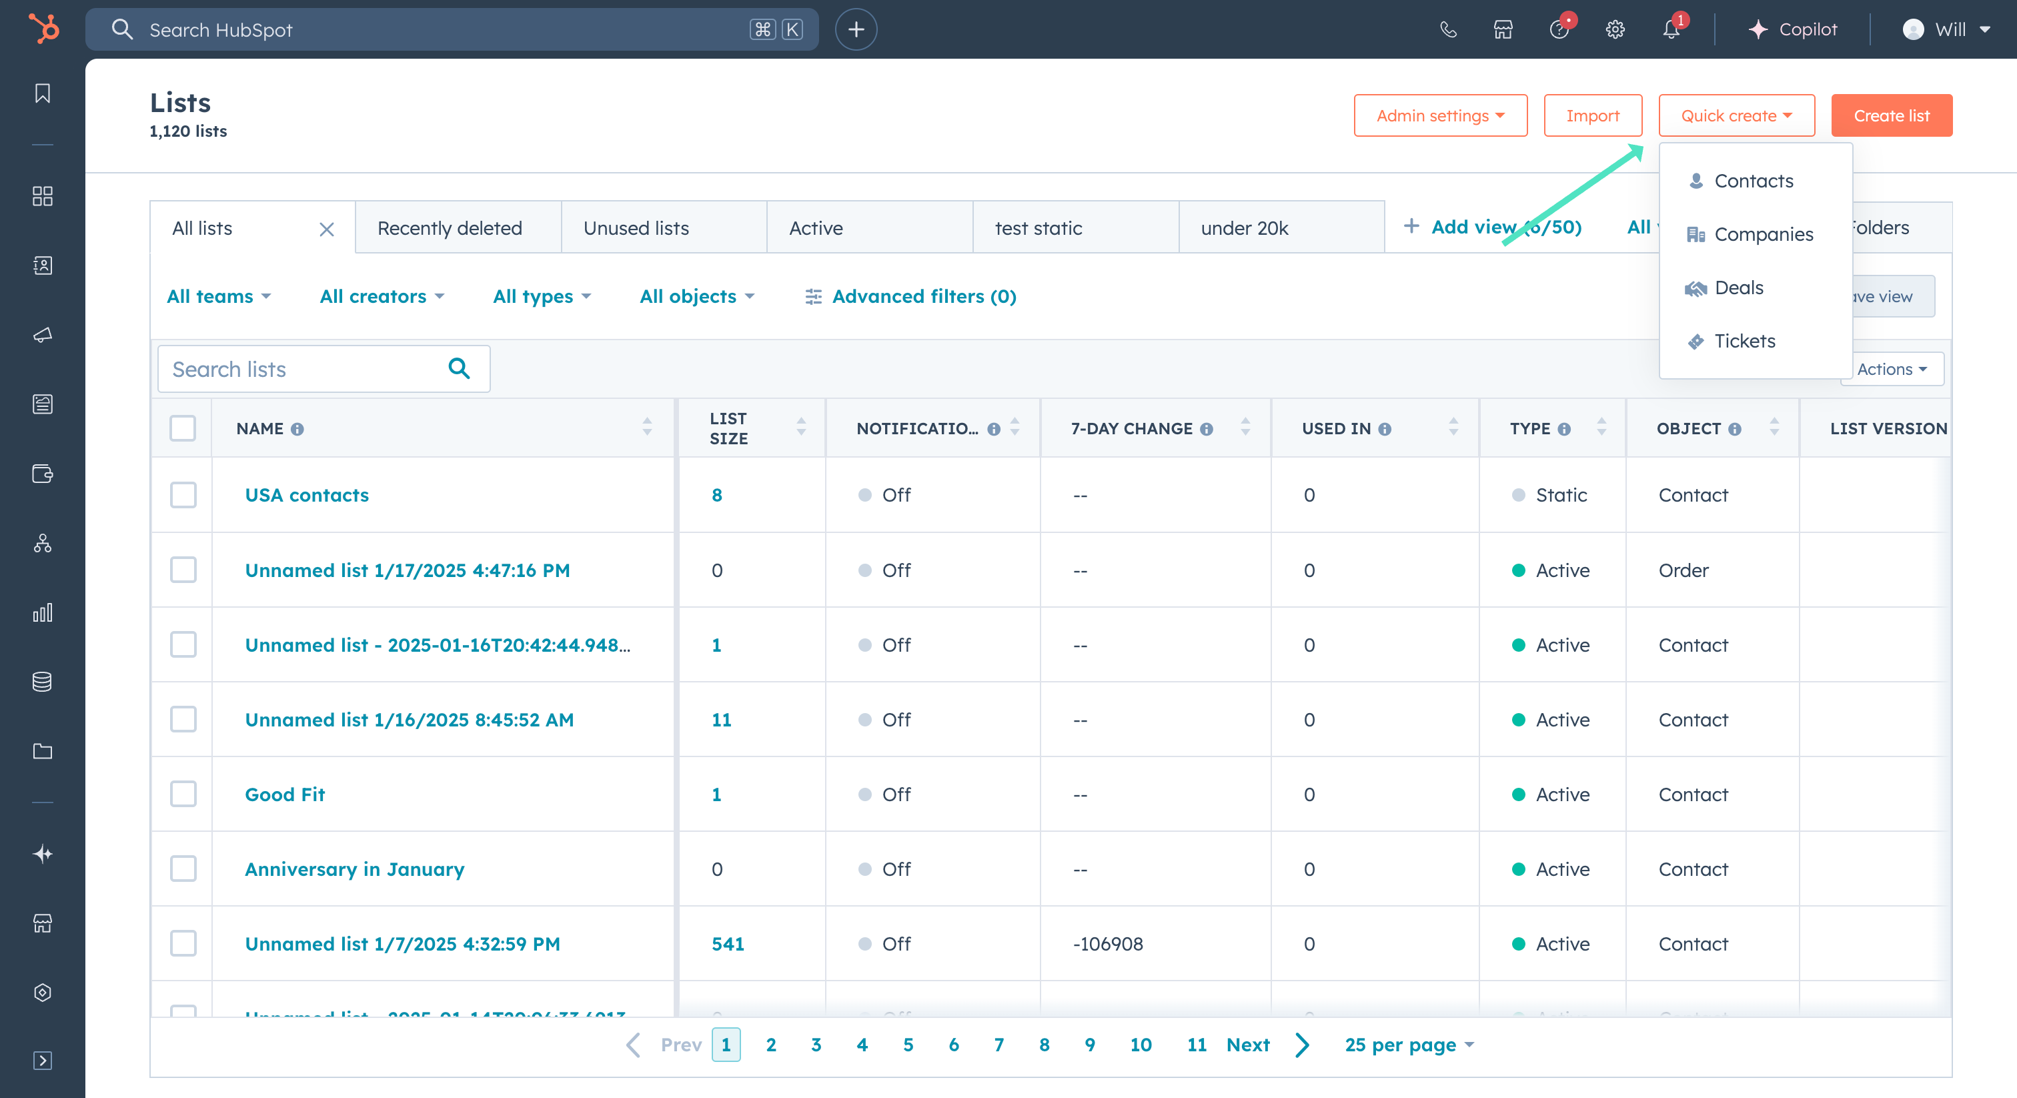2017x1098 pixels.
Task: Click the plus quick-add button in top bar
Action: pos(856,30)
